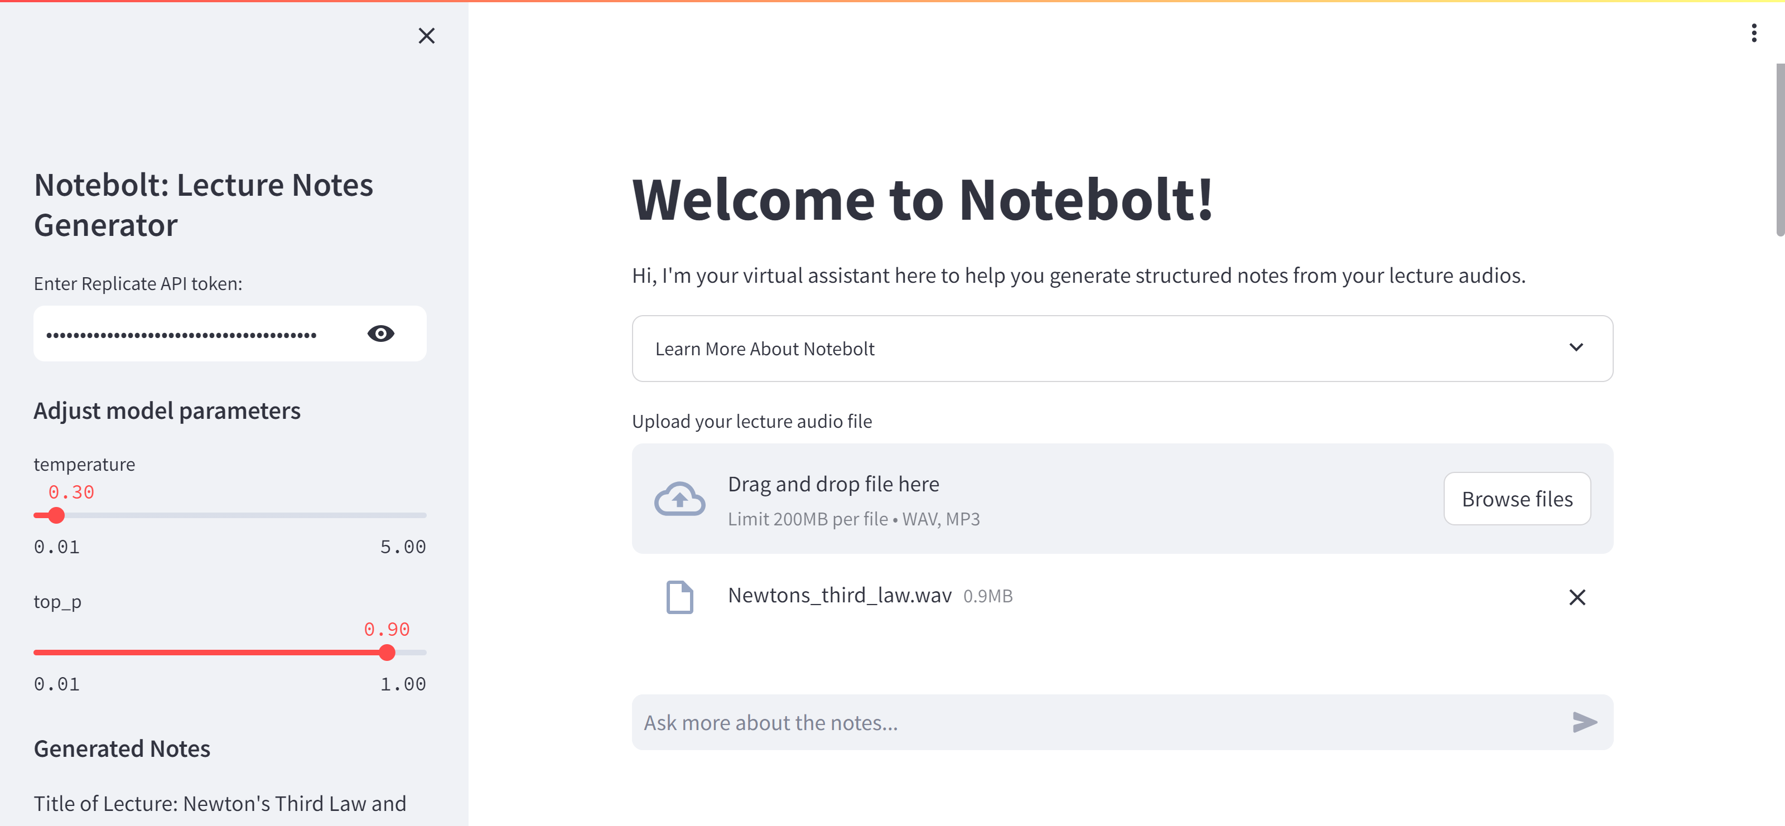Open the three-dot main menu
Screen dimensions: 1785x826
click(1753, 32)
